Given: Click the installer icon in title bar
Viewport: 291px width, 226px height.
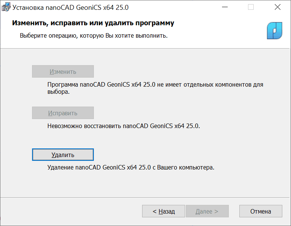Looking at the screenshot, I should (6, 7).
